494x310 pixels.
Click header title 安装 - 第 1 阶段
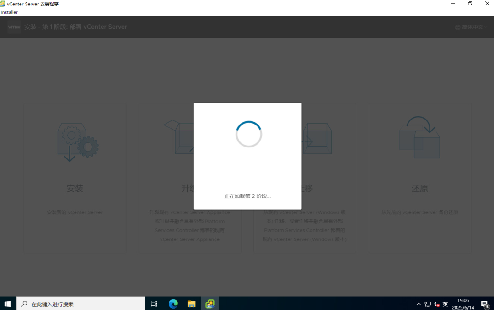[75, 27]
